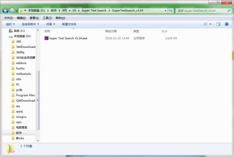This screenshot has height=157, width=234.
Task: Select 系统 (C:) drive in the tree
Action: coord(19,31)
